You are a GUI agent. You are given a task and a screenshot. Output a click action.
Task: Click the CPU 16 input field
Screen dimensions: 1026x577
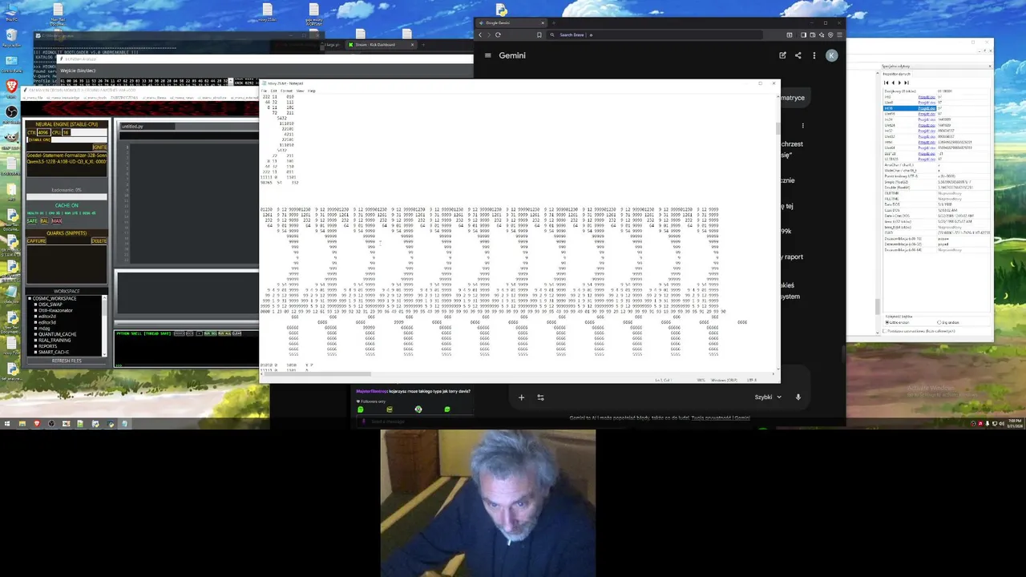pos(66,132)
